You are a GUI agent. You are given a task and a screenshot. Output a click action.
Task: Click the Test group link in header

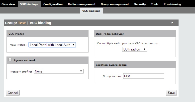pos(22,23)
